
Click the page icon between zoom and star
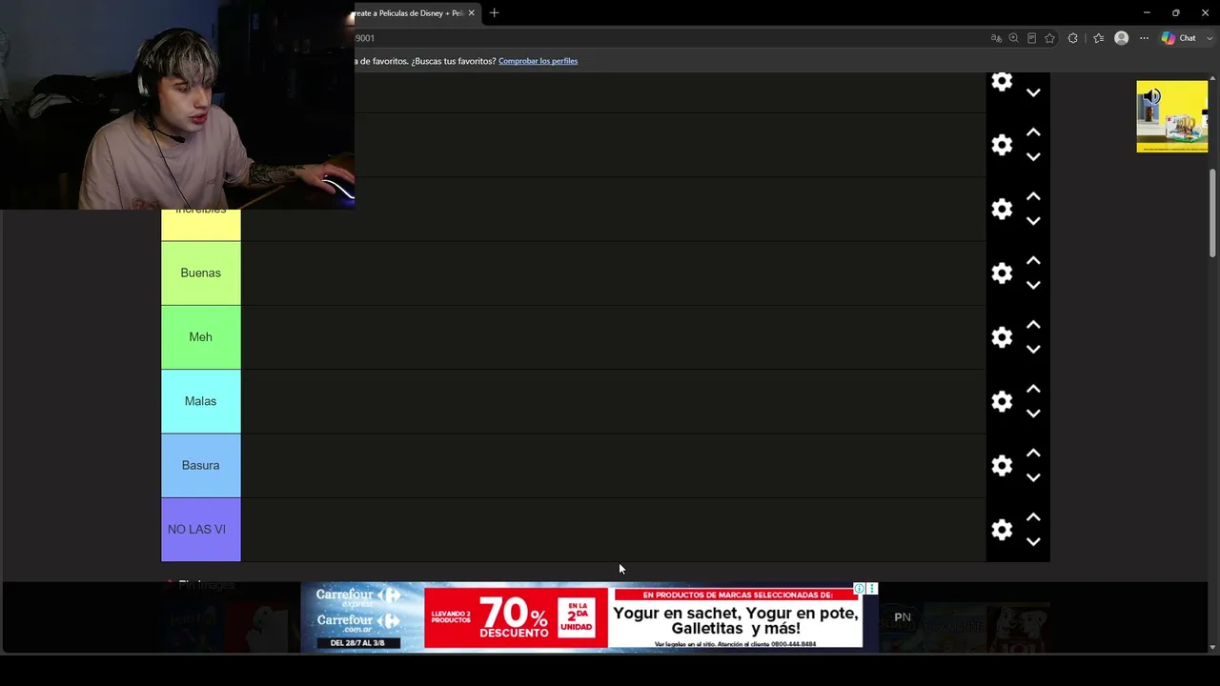pos(1031,38)
